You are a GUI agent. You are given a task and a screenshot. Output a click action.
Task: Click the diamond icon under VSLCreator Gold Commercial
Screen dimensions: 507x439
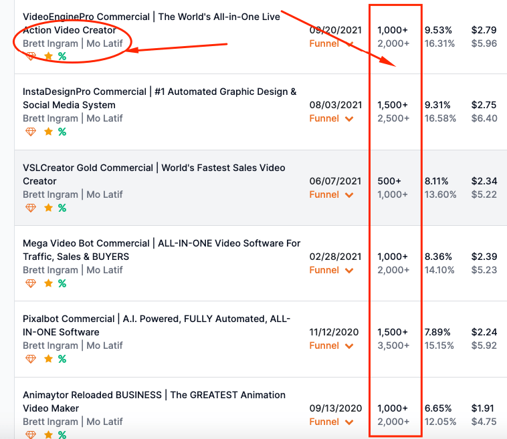(30, 208)
